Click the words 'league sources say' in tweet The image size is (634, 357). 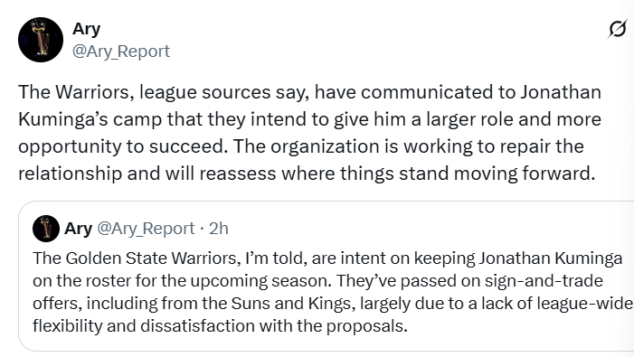tap(224, 92)
